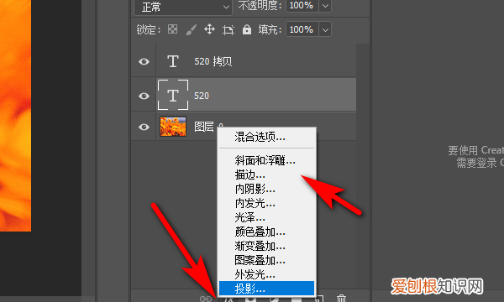Choose 图案叠加 pattern overlay

coord(260,260)
